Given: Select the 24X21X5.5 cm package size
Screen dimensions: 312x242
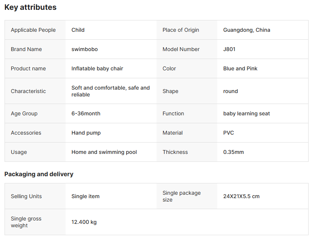Looking at the screenshot, I should (241, 196).
